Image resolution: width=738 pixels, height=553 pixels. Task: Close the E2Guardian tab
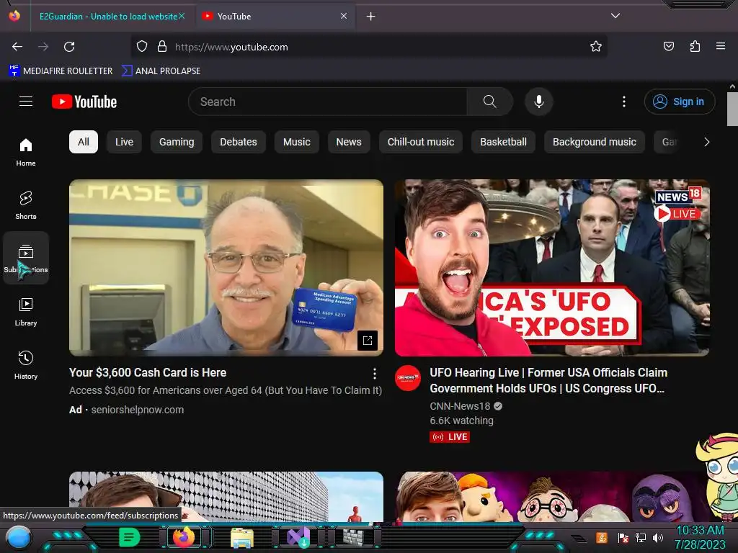tap(182, 16)
